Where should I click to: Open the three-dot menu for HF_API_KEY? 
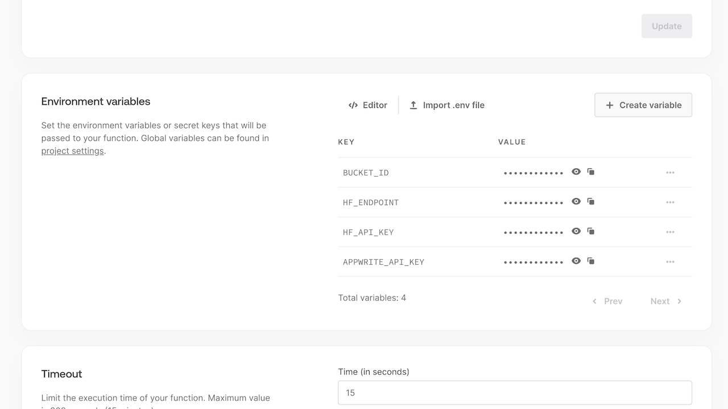(x=670, y=232)
